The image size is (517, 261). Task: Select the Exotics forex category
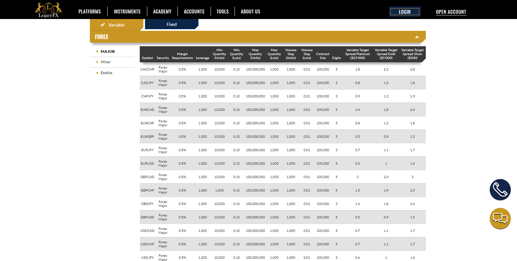[x=106, y=73]
